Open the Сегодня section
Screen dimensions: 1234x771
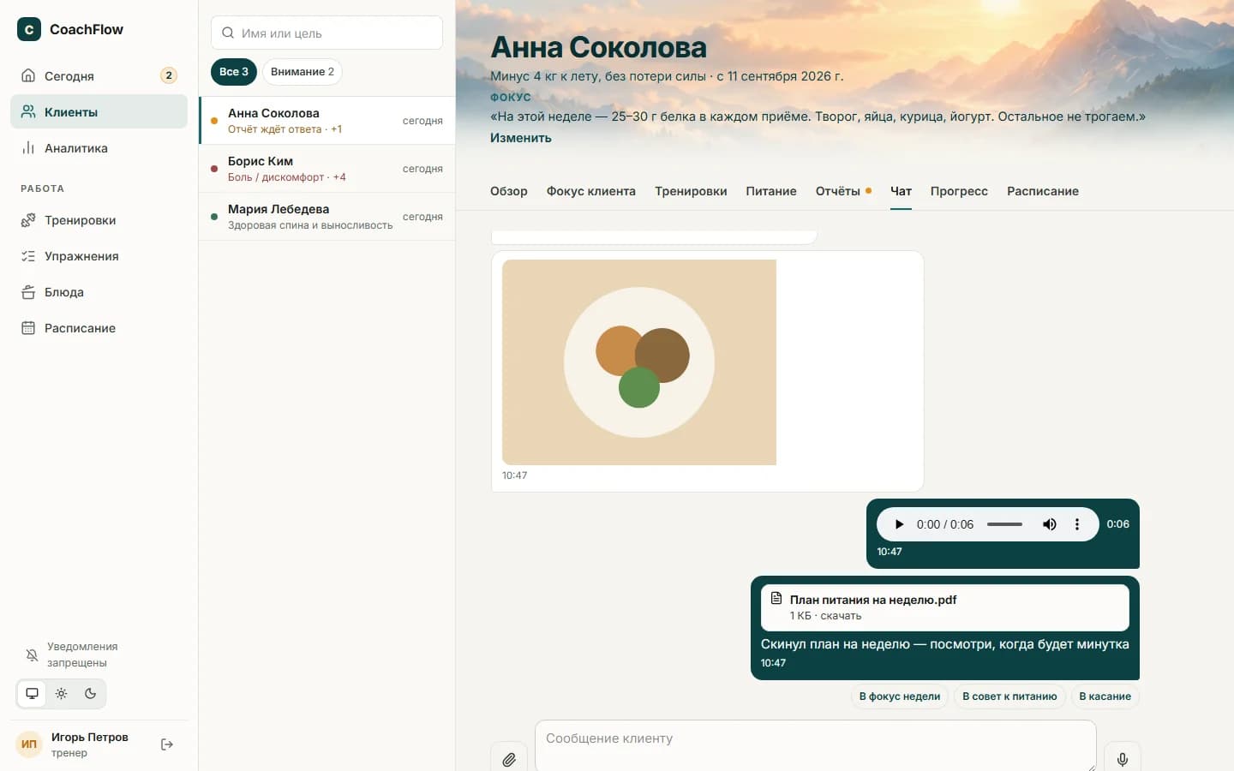click(x=99, y=76)
